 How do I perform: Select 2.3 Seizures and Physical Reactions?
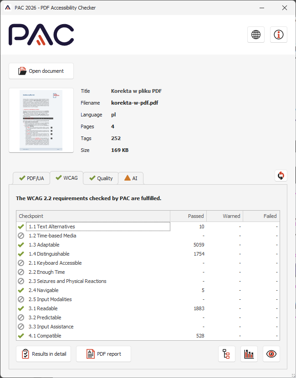point(148,281)
